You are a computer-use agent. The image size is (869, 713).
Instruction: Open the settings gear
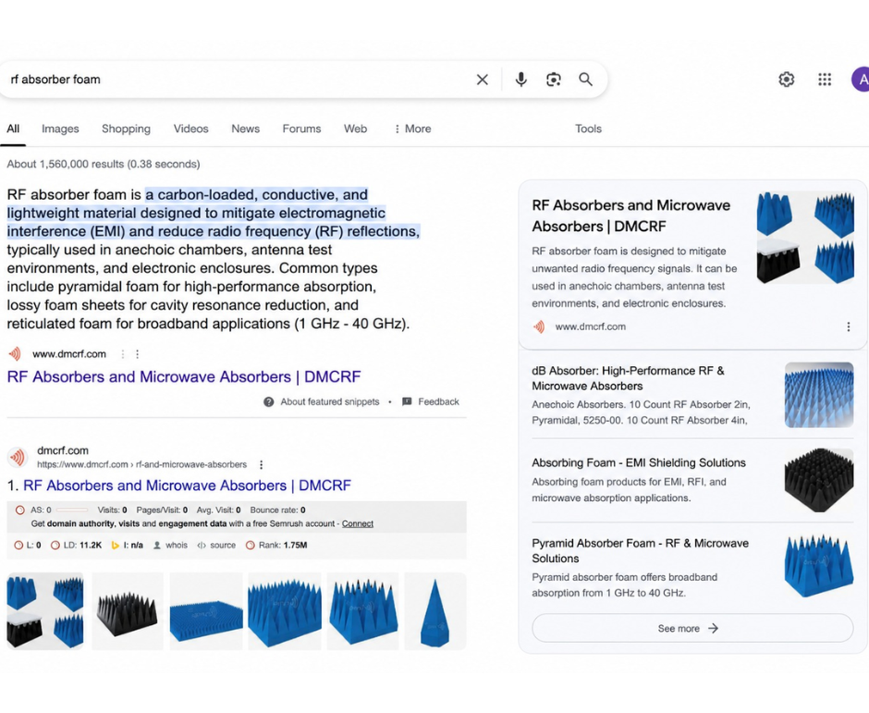point(786,80)
